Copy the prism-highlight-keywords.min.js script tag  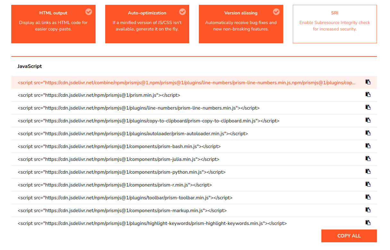(x=368, y=223)
